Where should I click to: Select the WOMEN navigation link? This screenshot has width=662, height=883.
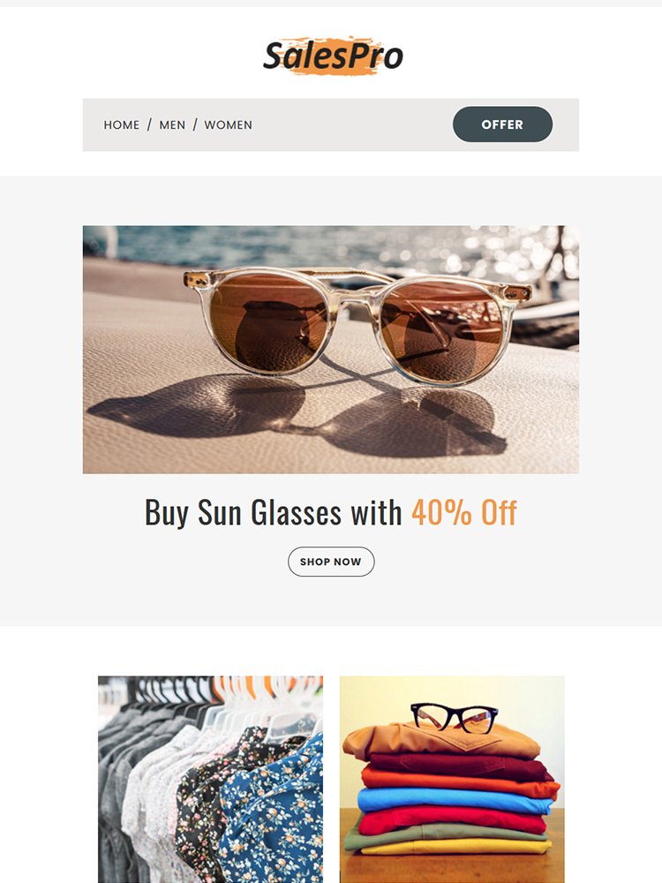(x=228, y=125)
